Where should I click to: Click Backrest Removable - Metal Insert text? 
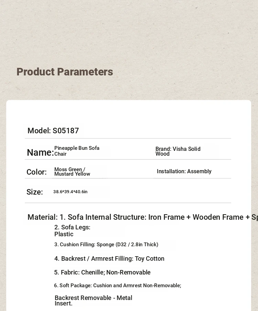point(93,300)
